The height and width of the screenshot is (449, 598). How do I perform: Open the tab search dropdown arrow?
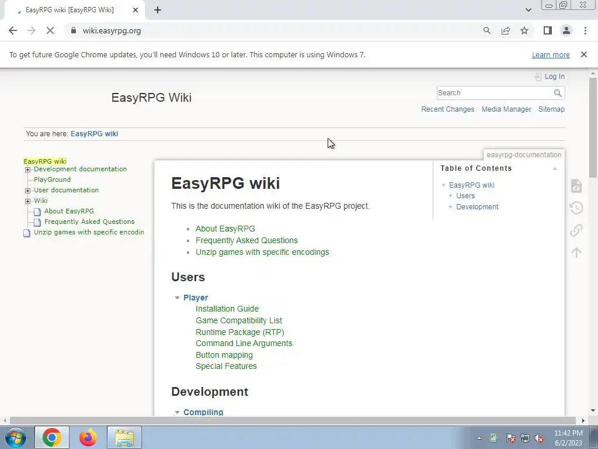coord(528,10)
